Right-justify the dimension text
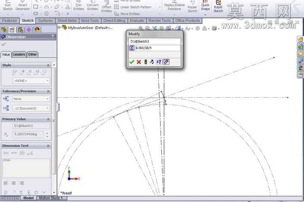Image resolution: width=304 pixels, height=202 pixels. (x=22, y=183)
